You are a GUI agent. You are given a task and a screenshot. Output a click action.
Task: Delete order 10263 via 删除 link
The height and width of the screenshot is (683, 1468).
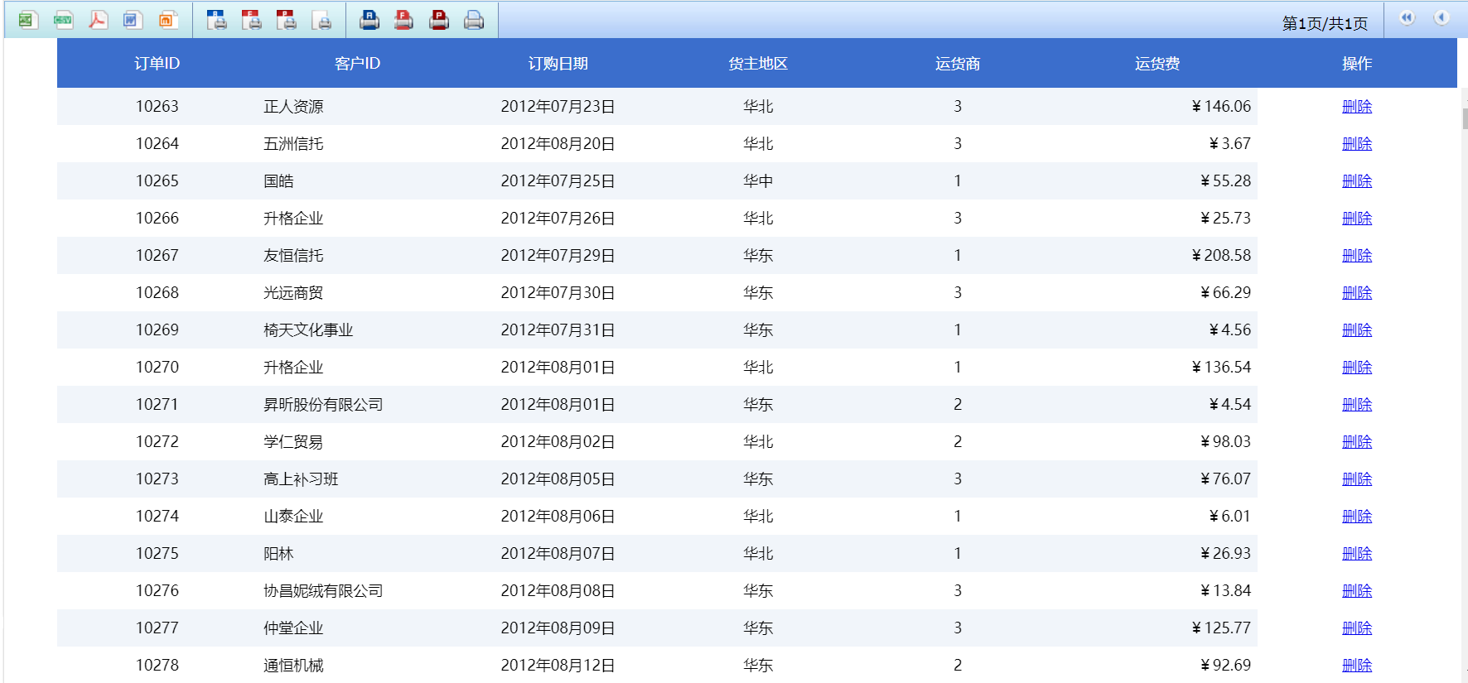click(x=1356, y=107)
